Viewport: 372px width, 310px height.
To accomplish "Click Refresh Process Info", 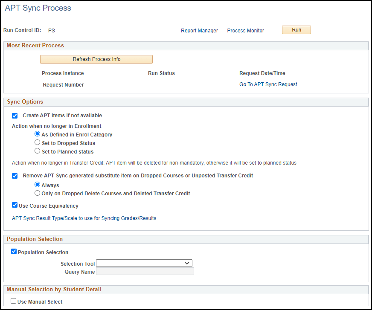I will click(x=96, y=59).
